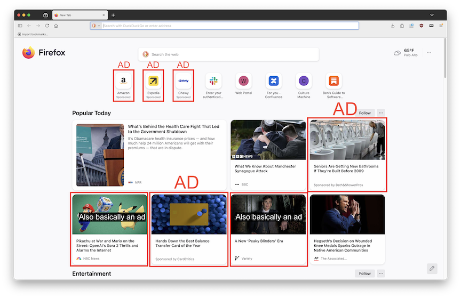Open the Chewy sponsored shortcut
This screenshot has width=461, height=298.
tap(184, 85)
